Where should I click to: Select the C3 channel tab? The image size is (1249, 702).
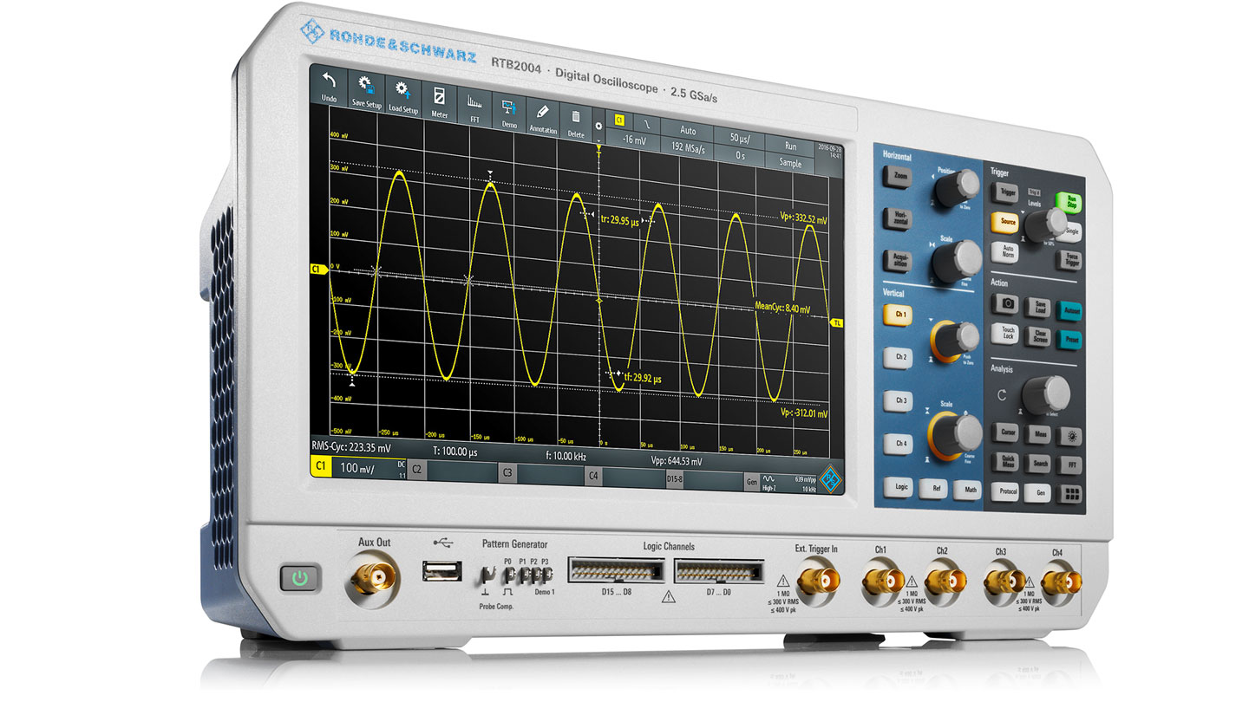(507, 473)
